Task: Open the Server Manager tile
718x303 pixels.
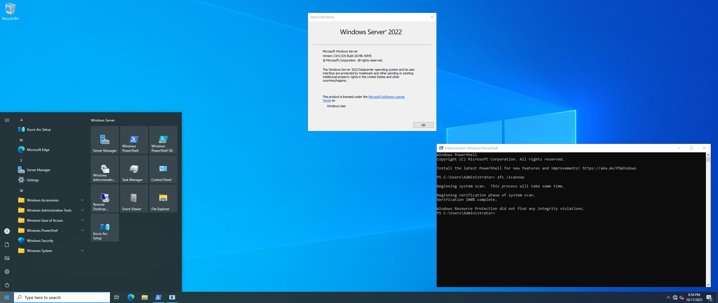Action: pos(105,140)
